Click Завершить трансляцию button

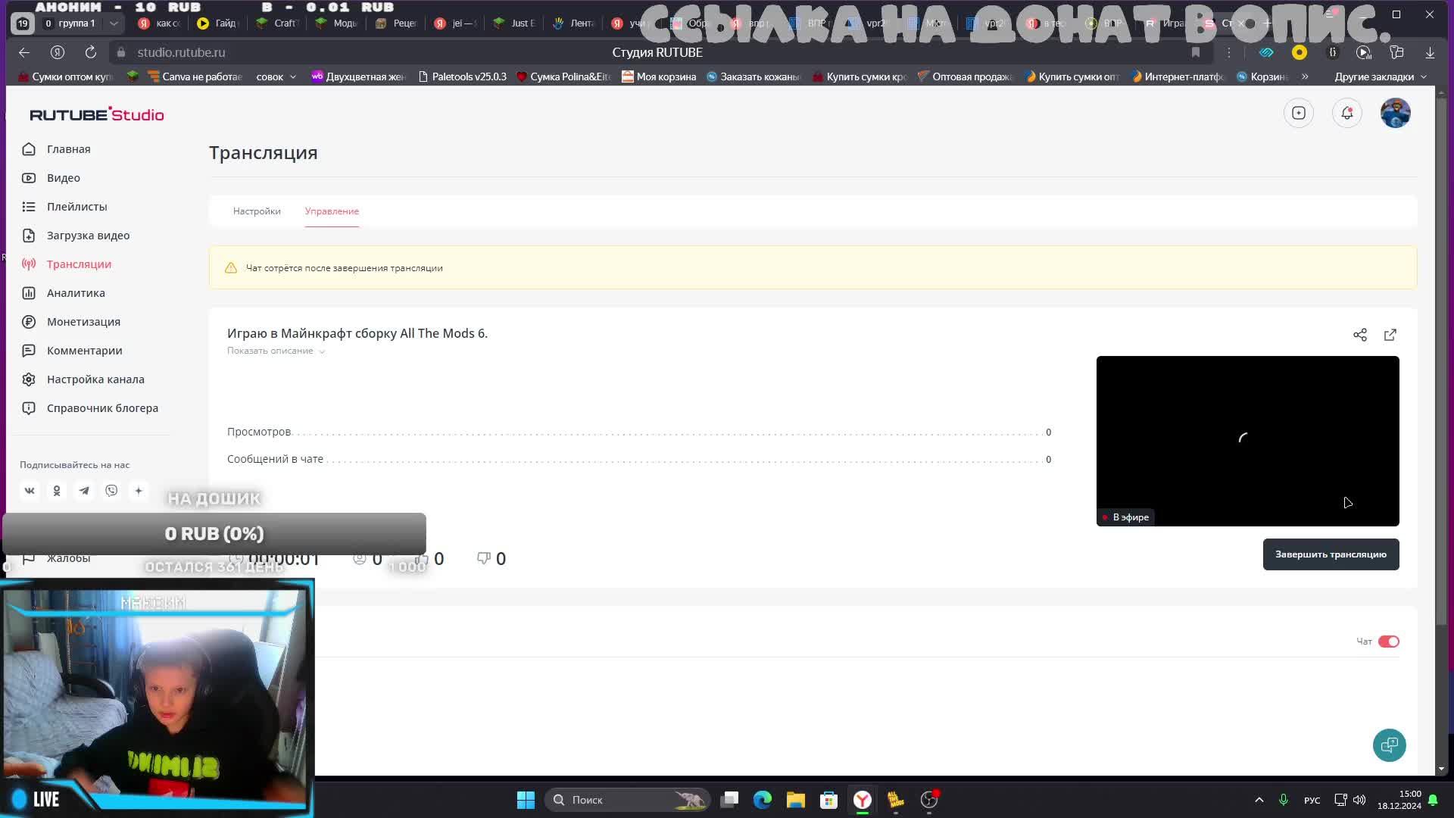pos(1331,554)
